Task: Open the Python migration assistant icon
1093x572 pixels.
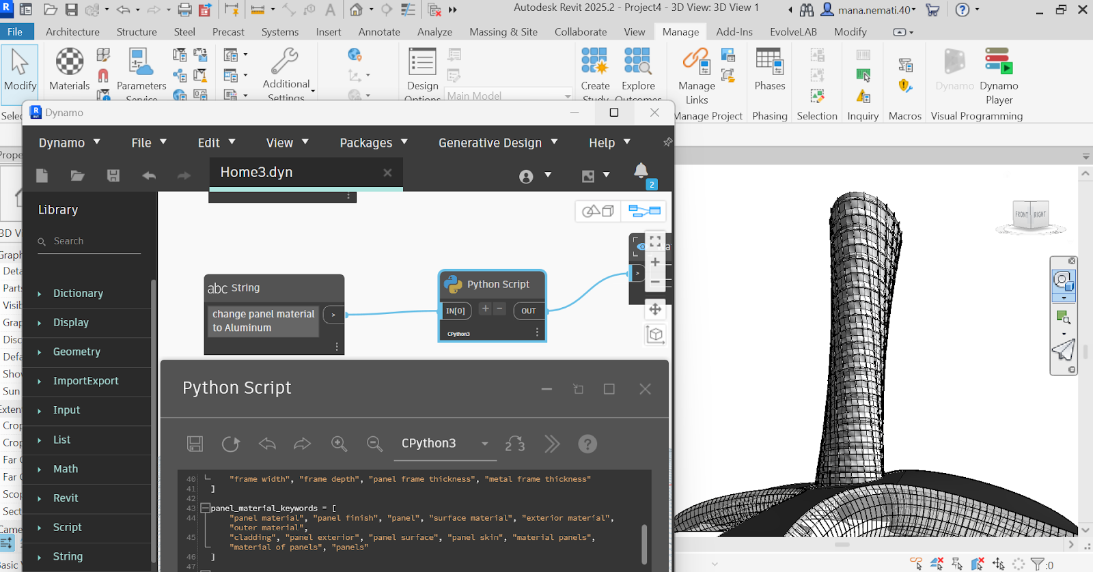Action: pyautogui.click(x=515, y=444)
